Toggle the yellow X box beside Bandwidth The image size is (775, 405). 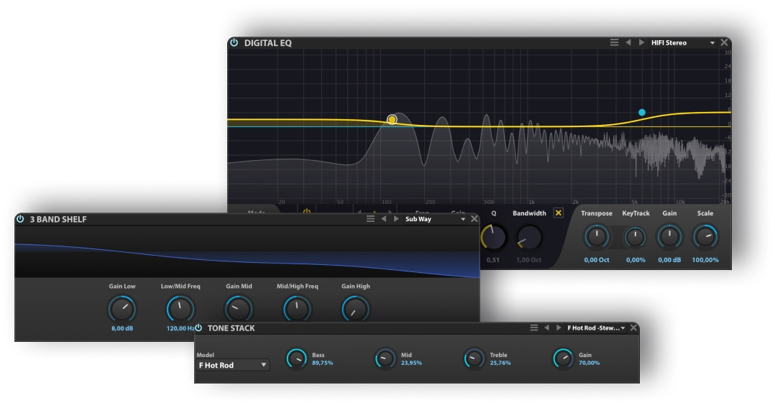click(x=559, y=213)
